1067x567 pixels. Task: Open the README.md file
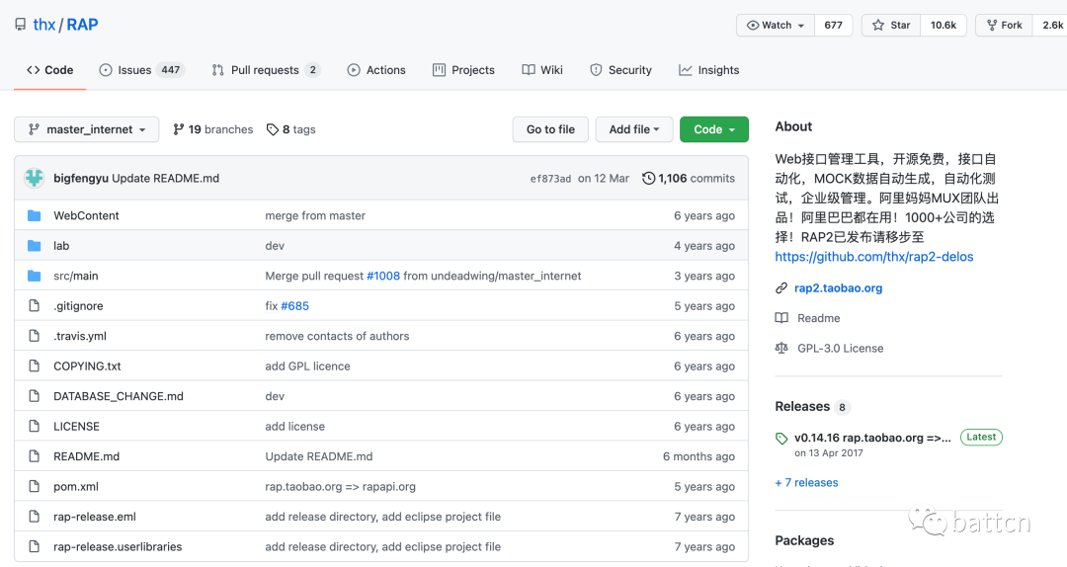86,456
